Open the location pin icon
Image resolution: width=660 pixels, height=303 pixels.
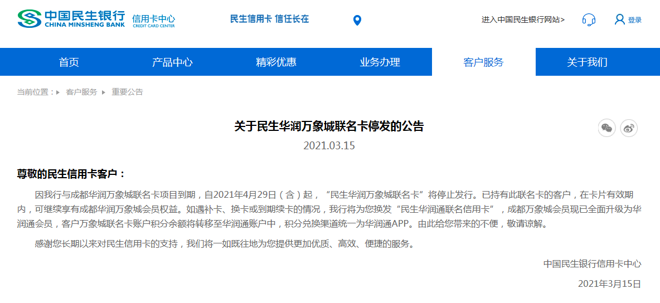[x=357, y=20]
